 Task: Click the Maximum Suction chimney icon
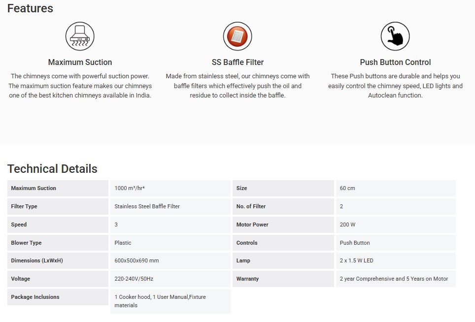click(80, 36)
